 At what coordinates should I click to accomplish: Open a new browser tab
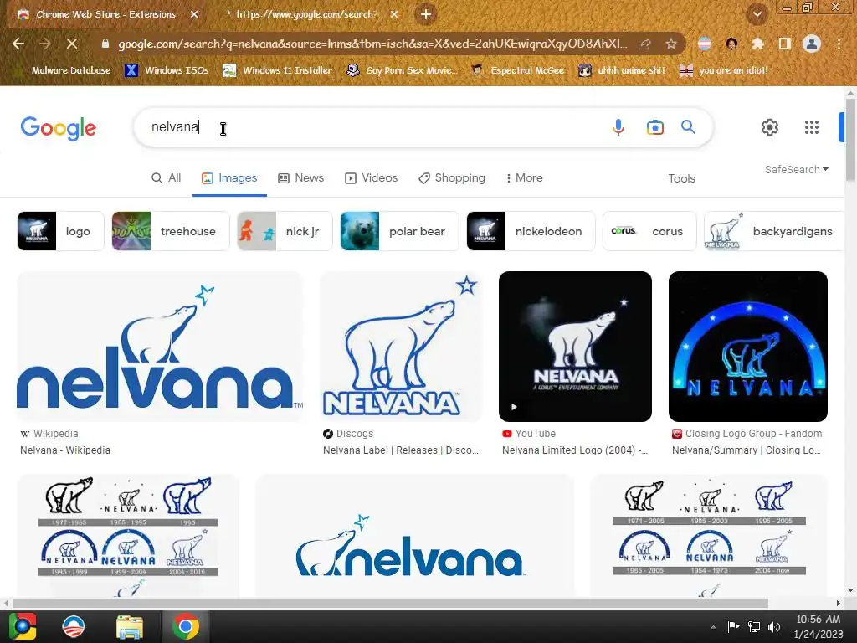[426, 14]
